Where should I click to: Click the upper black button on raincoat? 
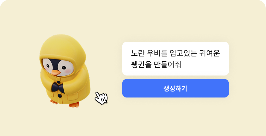pyautogui.click(x=58, y=82)
